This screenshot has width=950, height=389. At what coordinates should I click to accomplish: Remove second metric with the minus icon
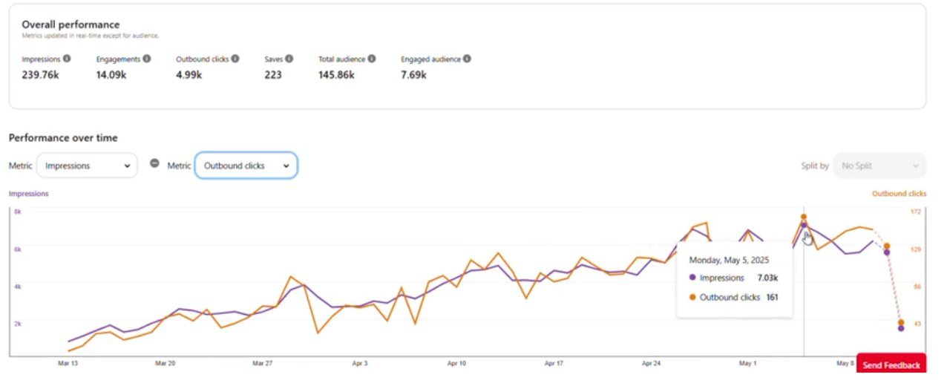point(154,164)
